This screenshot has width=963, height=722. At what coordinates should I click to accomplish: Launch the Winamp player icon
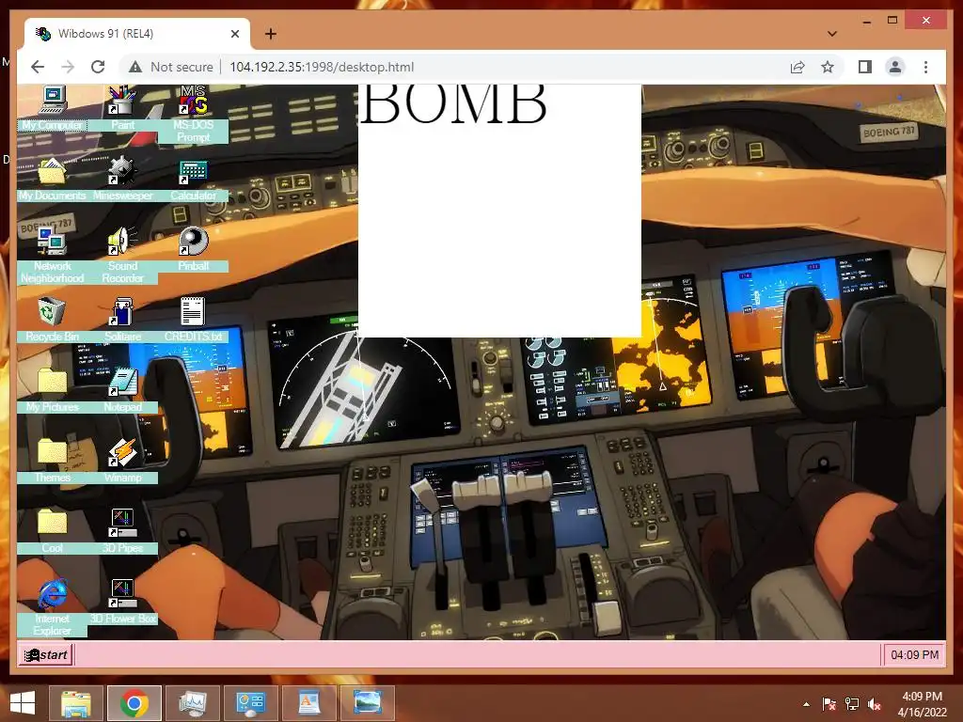[x=123, y=453]
